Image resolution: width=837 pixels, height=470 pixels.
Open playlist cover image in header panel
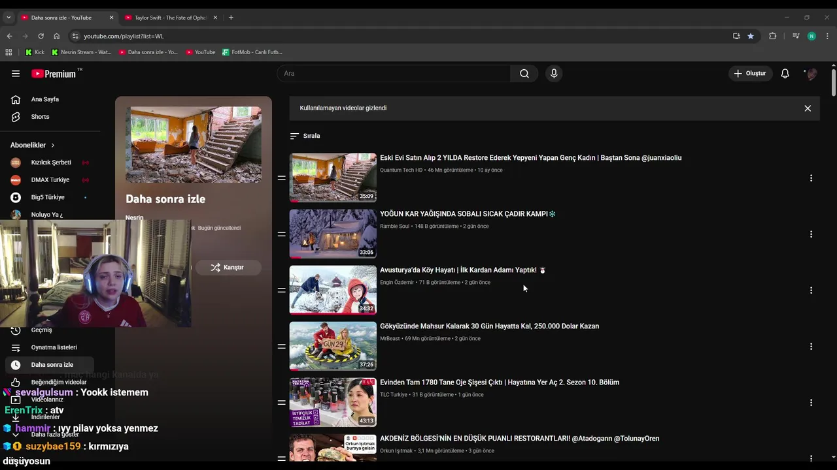pyautogui.click(x=194, y=145)
